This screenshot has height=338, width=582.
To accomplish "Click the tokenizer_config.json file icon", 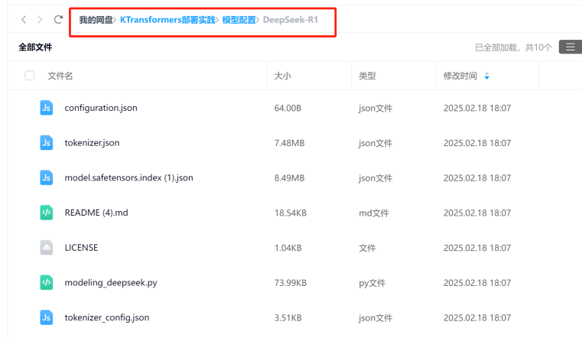I will (47, 317).
